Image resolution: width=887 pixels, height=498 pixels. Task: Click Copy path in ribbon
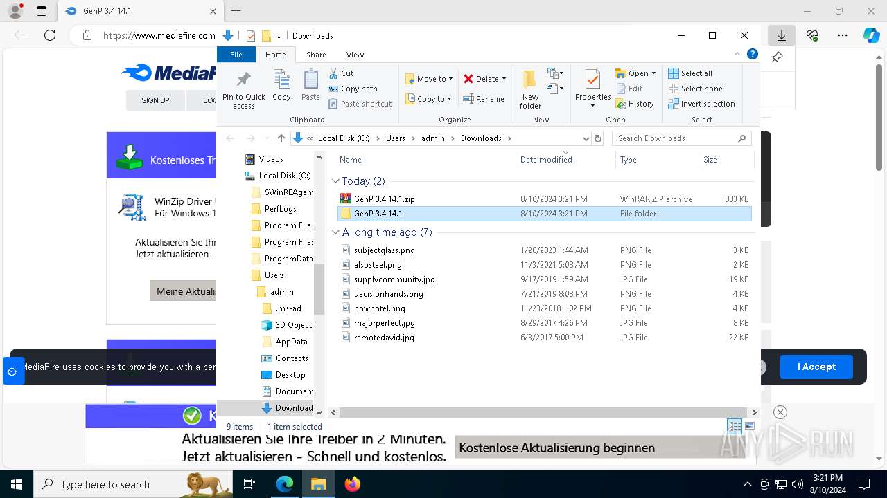pyautogui.click(x=353, y=89)
